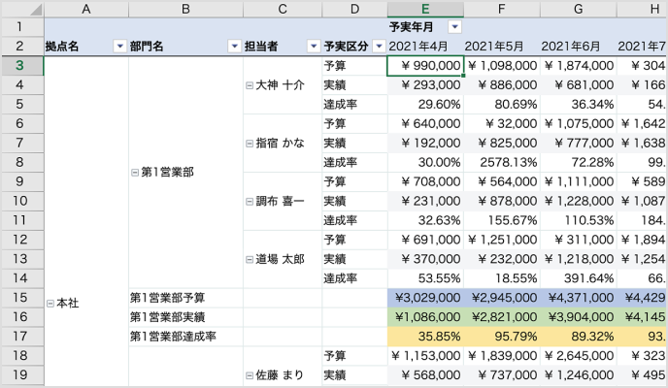668x388 pixels.
Task: Collapse the 指宿 かな group
Action: click(250, 144)
